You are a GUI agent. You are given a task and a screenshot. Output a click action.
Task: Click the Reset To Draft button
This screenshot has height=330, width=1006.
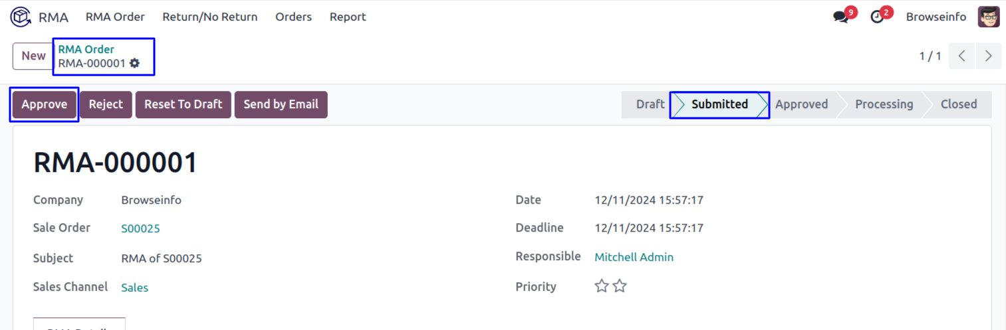coord(183,104)
